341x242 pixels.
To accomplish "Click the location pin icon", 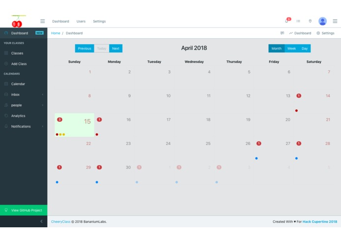I will click(310, 21).
